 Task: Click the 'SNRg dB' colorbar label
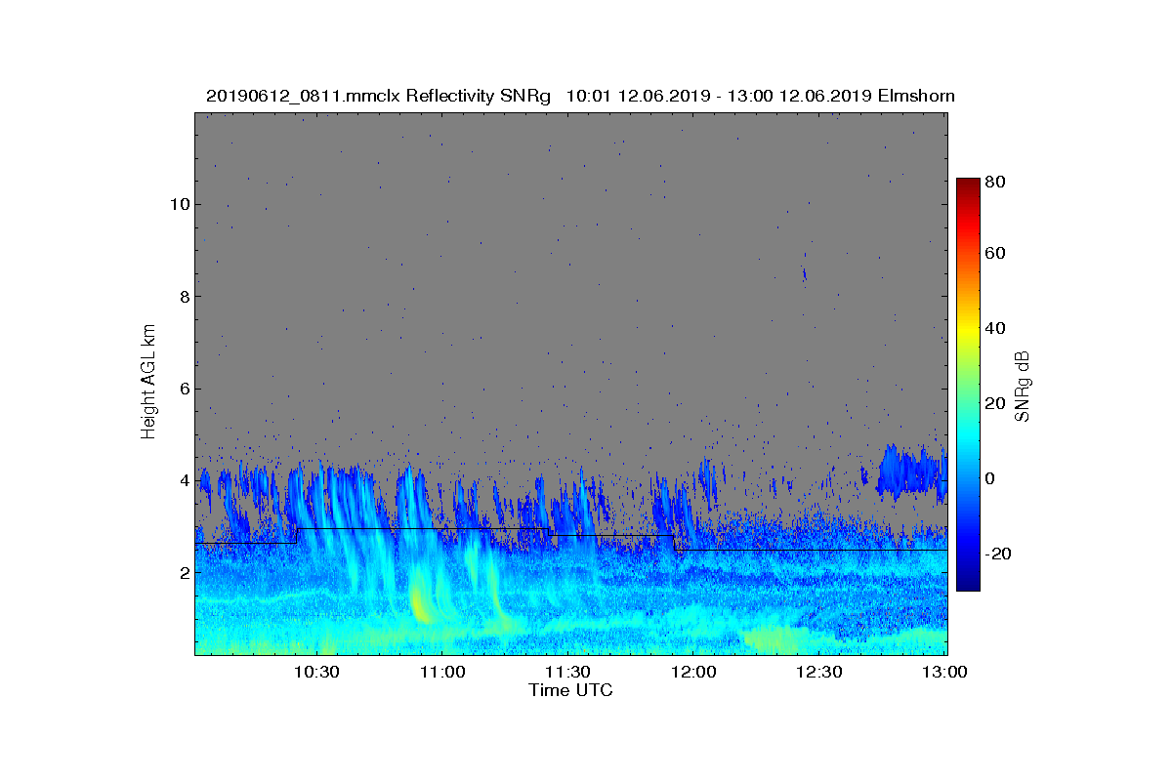(x=1023, y=385)
